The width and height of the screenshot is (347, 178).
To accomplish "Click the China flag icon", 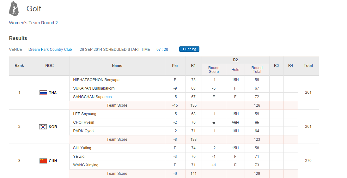I will click(43, 161).
